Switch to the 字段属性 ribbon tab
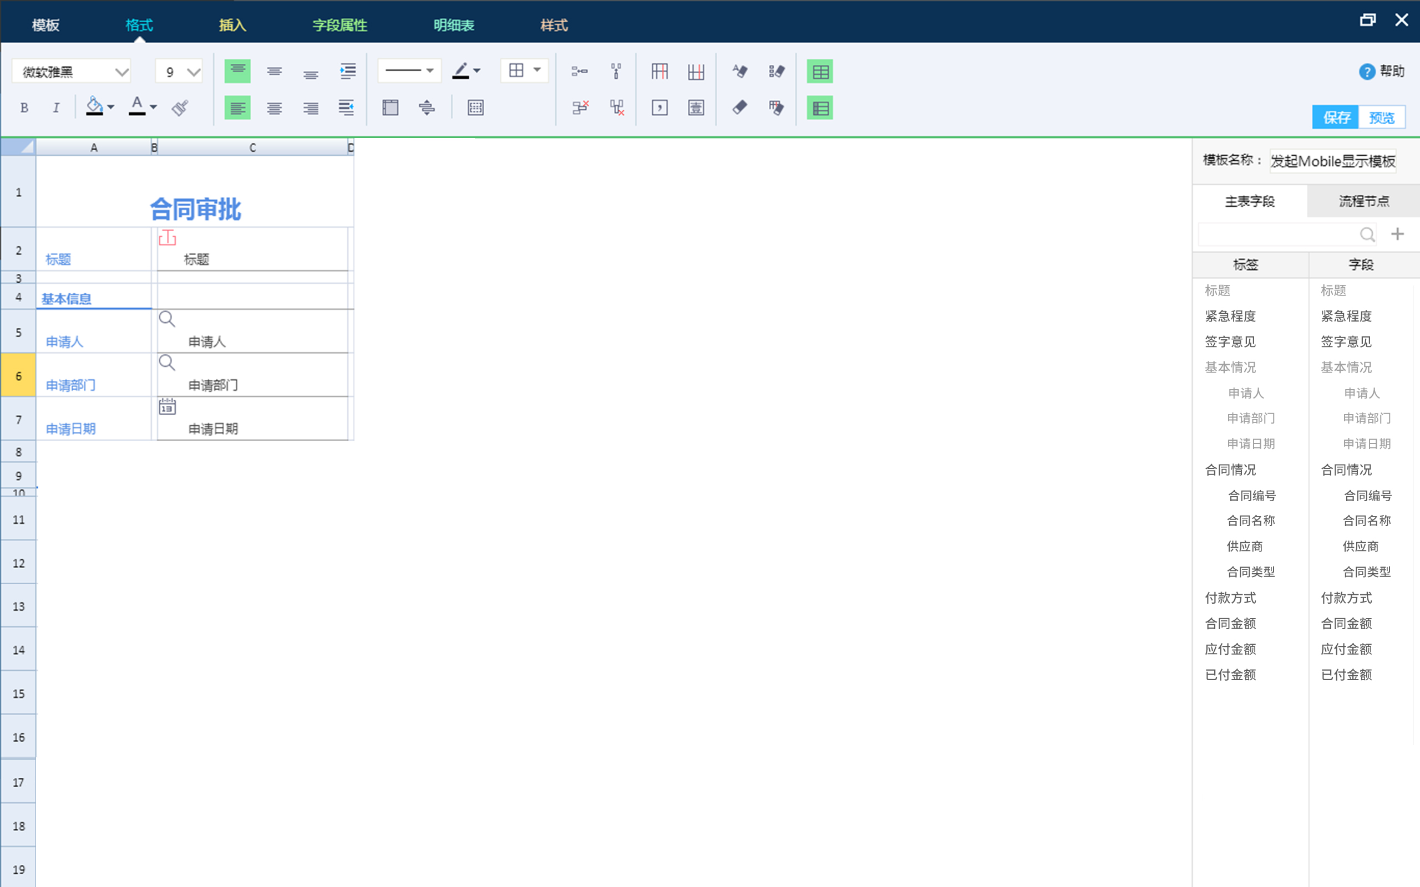The image size is (1420, 887). [339, 26]
